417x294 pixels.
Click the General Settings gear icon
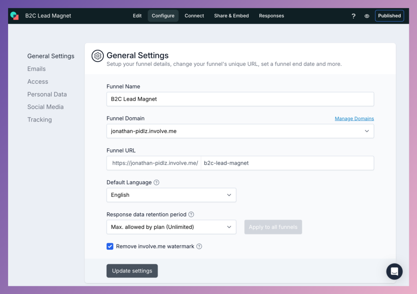click(x=97, y=56)
